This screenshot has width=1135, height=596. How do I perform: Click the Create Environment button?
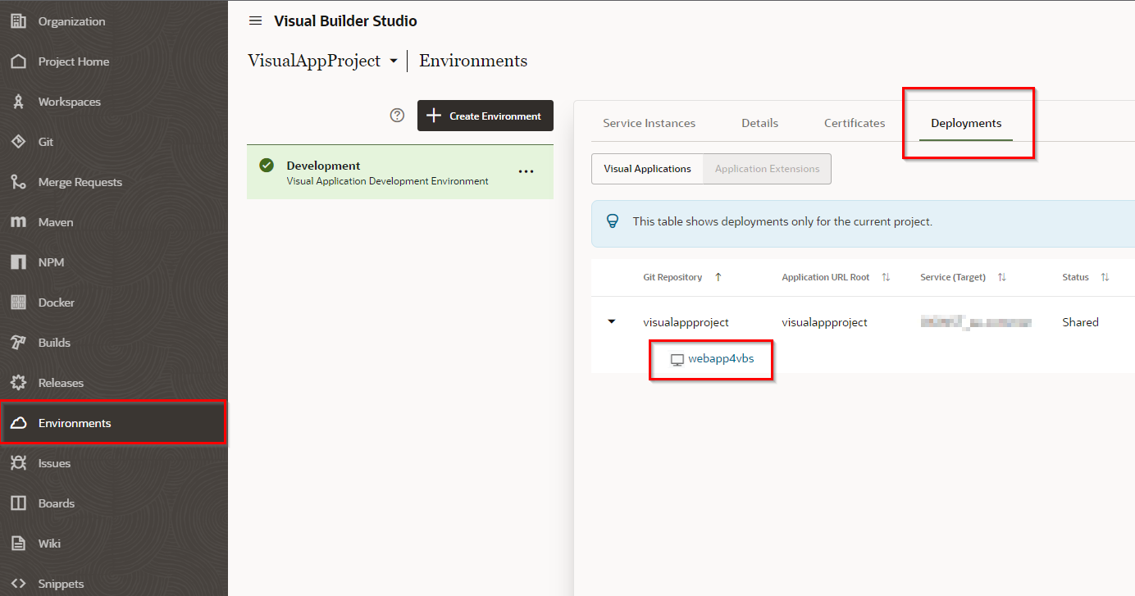click(485, 116)
